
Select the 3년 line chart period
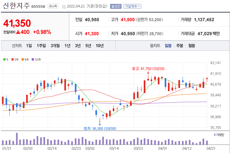click(x=78, y=46)
